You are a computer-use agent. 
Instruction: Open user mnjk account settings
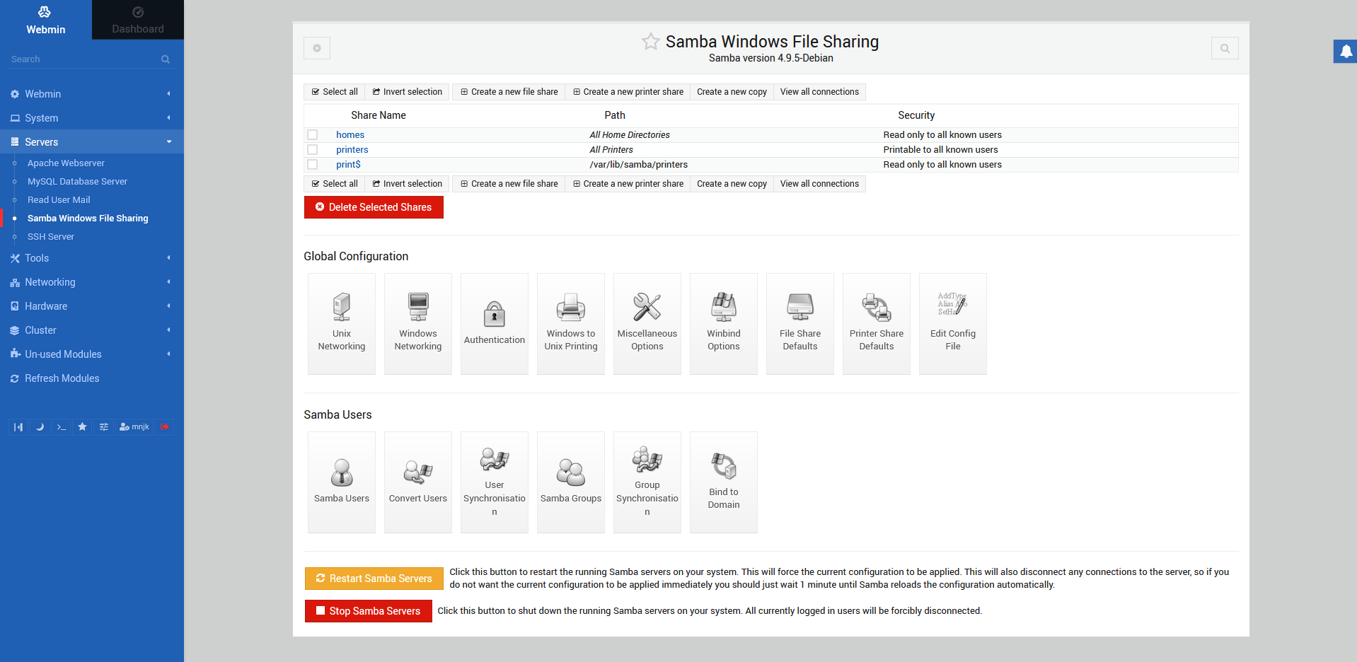pos(134,426)
